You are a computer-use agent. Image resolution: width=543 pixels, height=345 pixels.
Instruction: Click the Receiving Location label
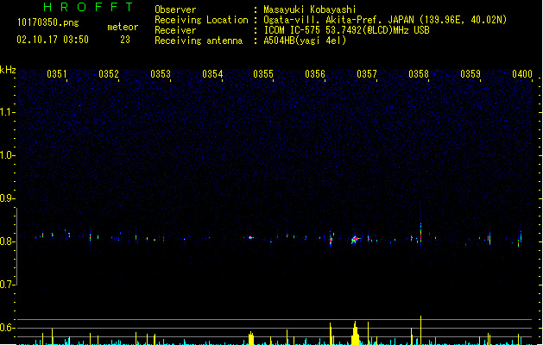(201, 20)
